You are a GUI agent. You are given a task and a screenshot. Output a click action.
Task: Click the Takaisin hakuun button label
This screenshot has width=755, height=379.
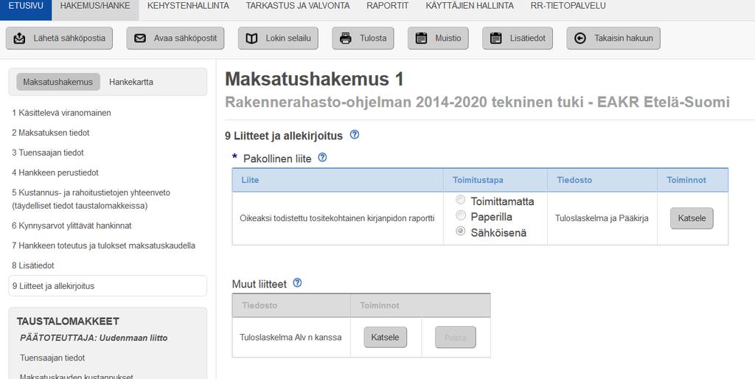point(624,38)
